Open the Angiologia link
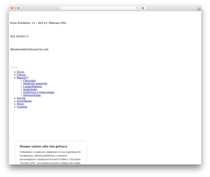Viewport: 210px width, 177px height. pyautogui.click(x=30, y=89)
